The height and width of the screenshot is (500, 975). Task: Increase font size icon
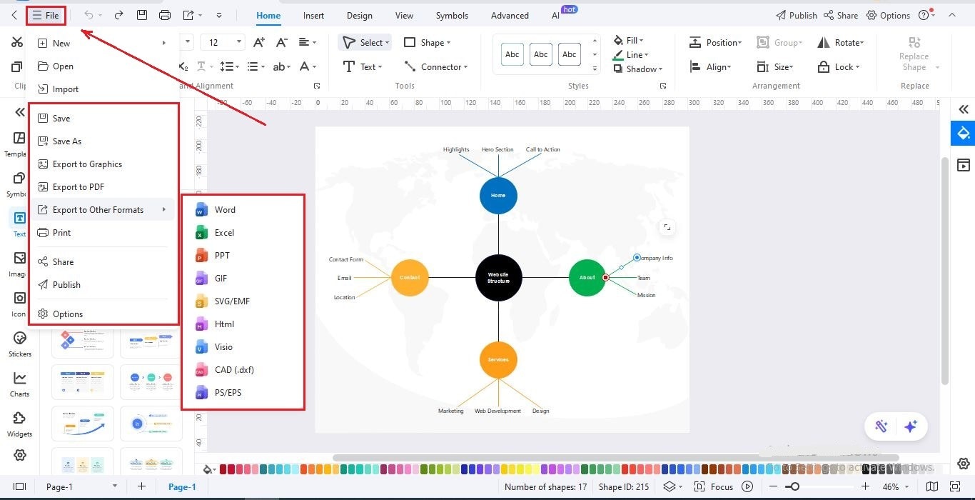click(259, 43)
